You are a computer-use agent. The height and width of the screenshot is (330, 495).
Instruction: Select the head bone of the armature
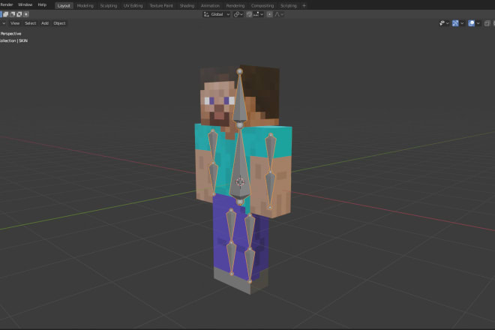click(x=239, y=101)
